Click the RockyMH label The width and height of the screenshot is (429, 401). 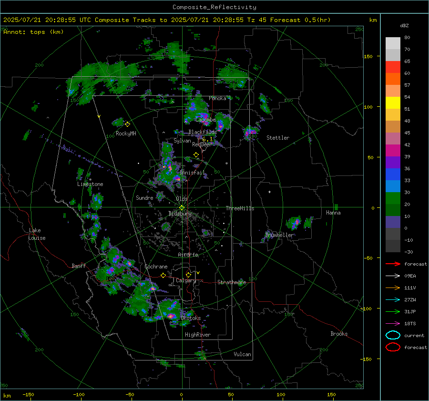pyautogui.click(x=126, y=134)
